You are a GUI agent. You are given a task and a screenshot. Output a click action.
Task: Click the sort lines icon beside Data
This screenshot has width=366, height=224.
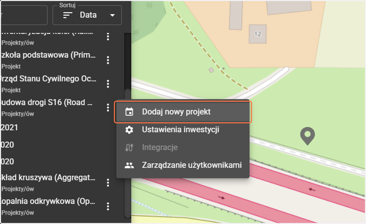pos(68,15)
